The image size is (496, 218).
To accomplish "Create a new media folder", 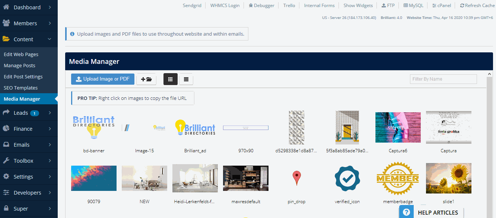I will tap(146, 79).
